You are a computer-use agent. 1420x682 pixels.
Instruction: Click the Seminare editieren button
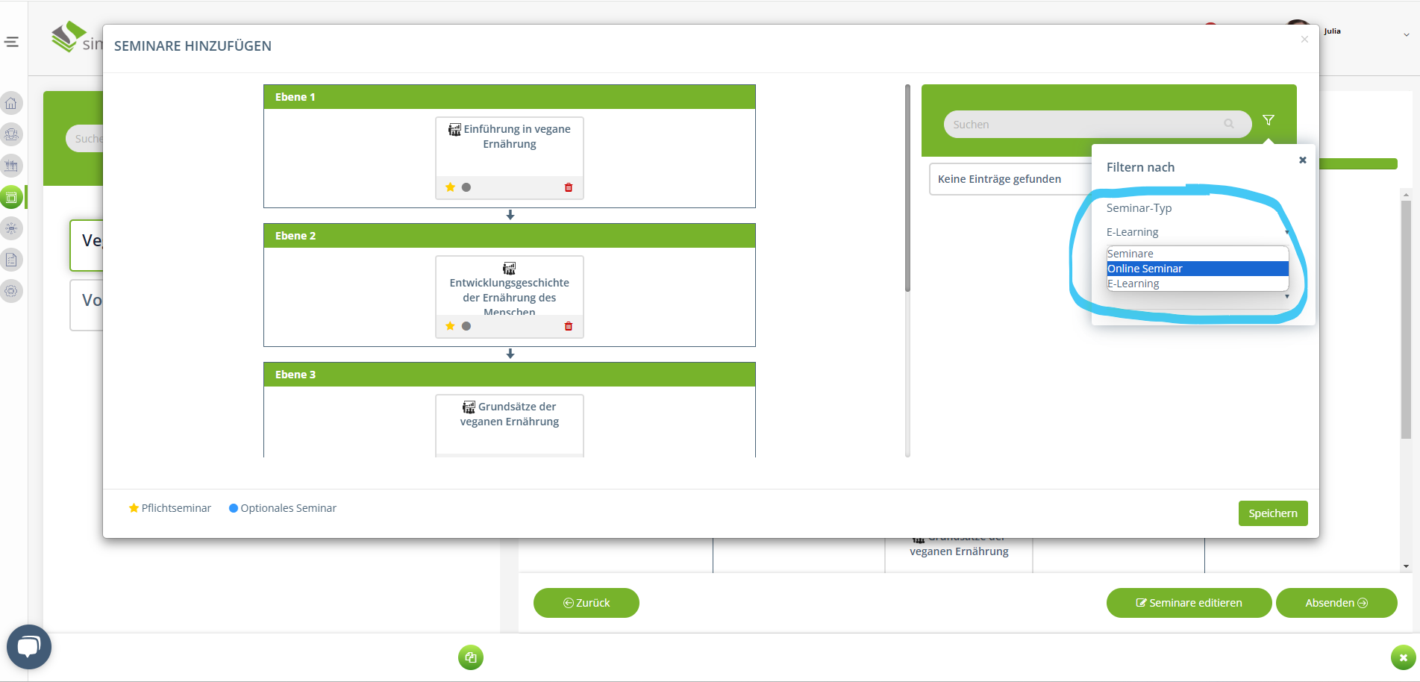(x=1188, y=603)
